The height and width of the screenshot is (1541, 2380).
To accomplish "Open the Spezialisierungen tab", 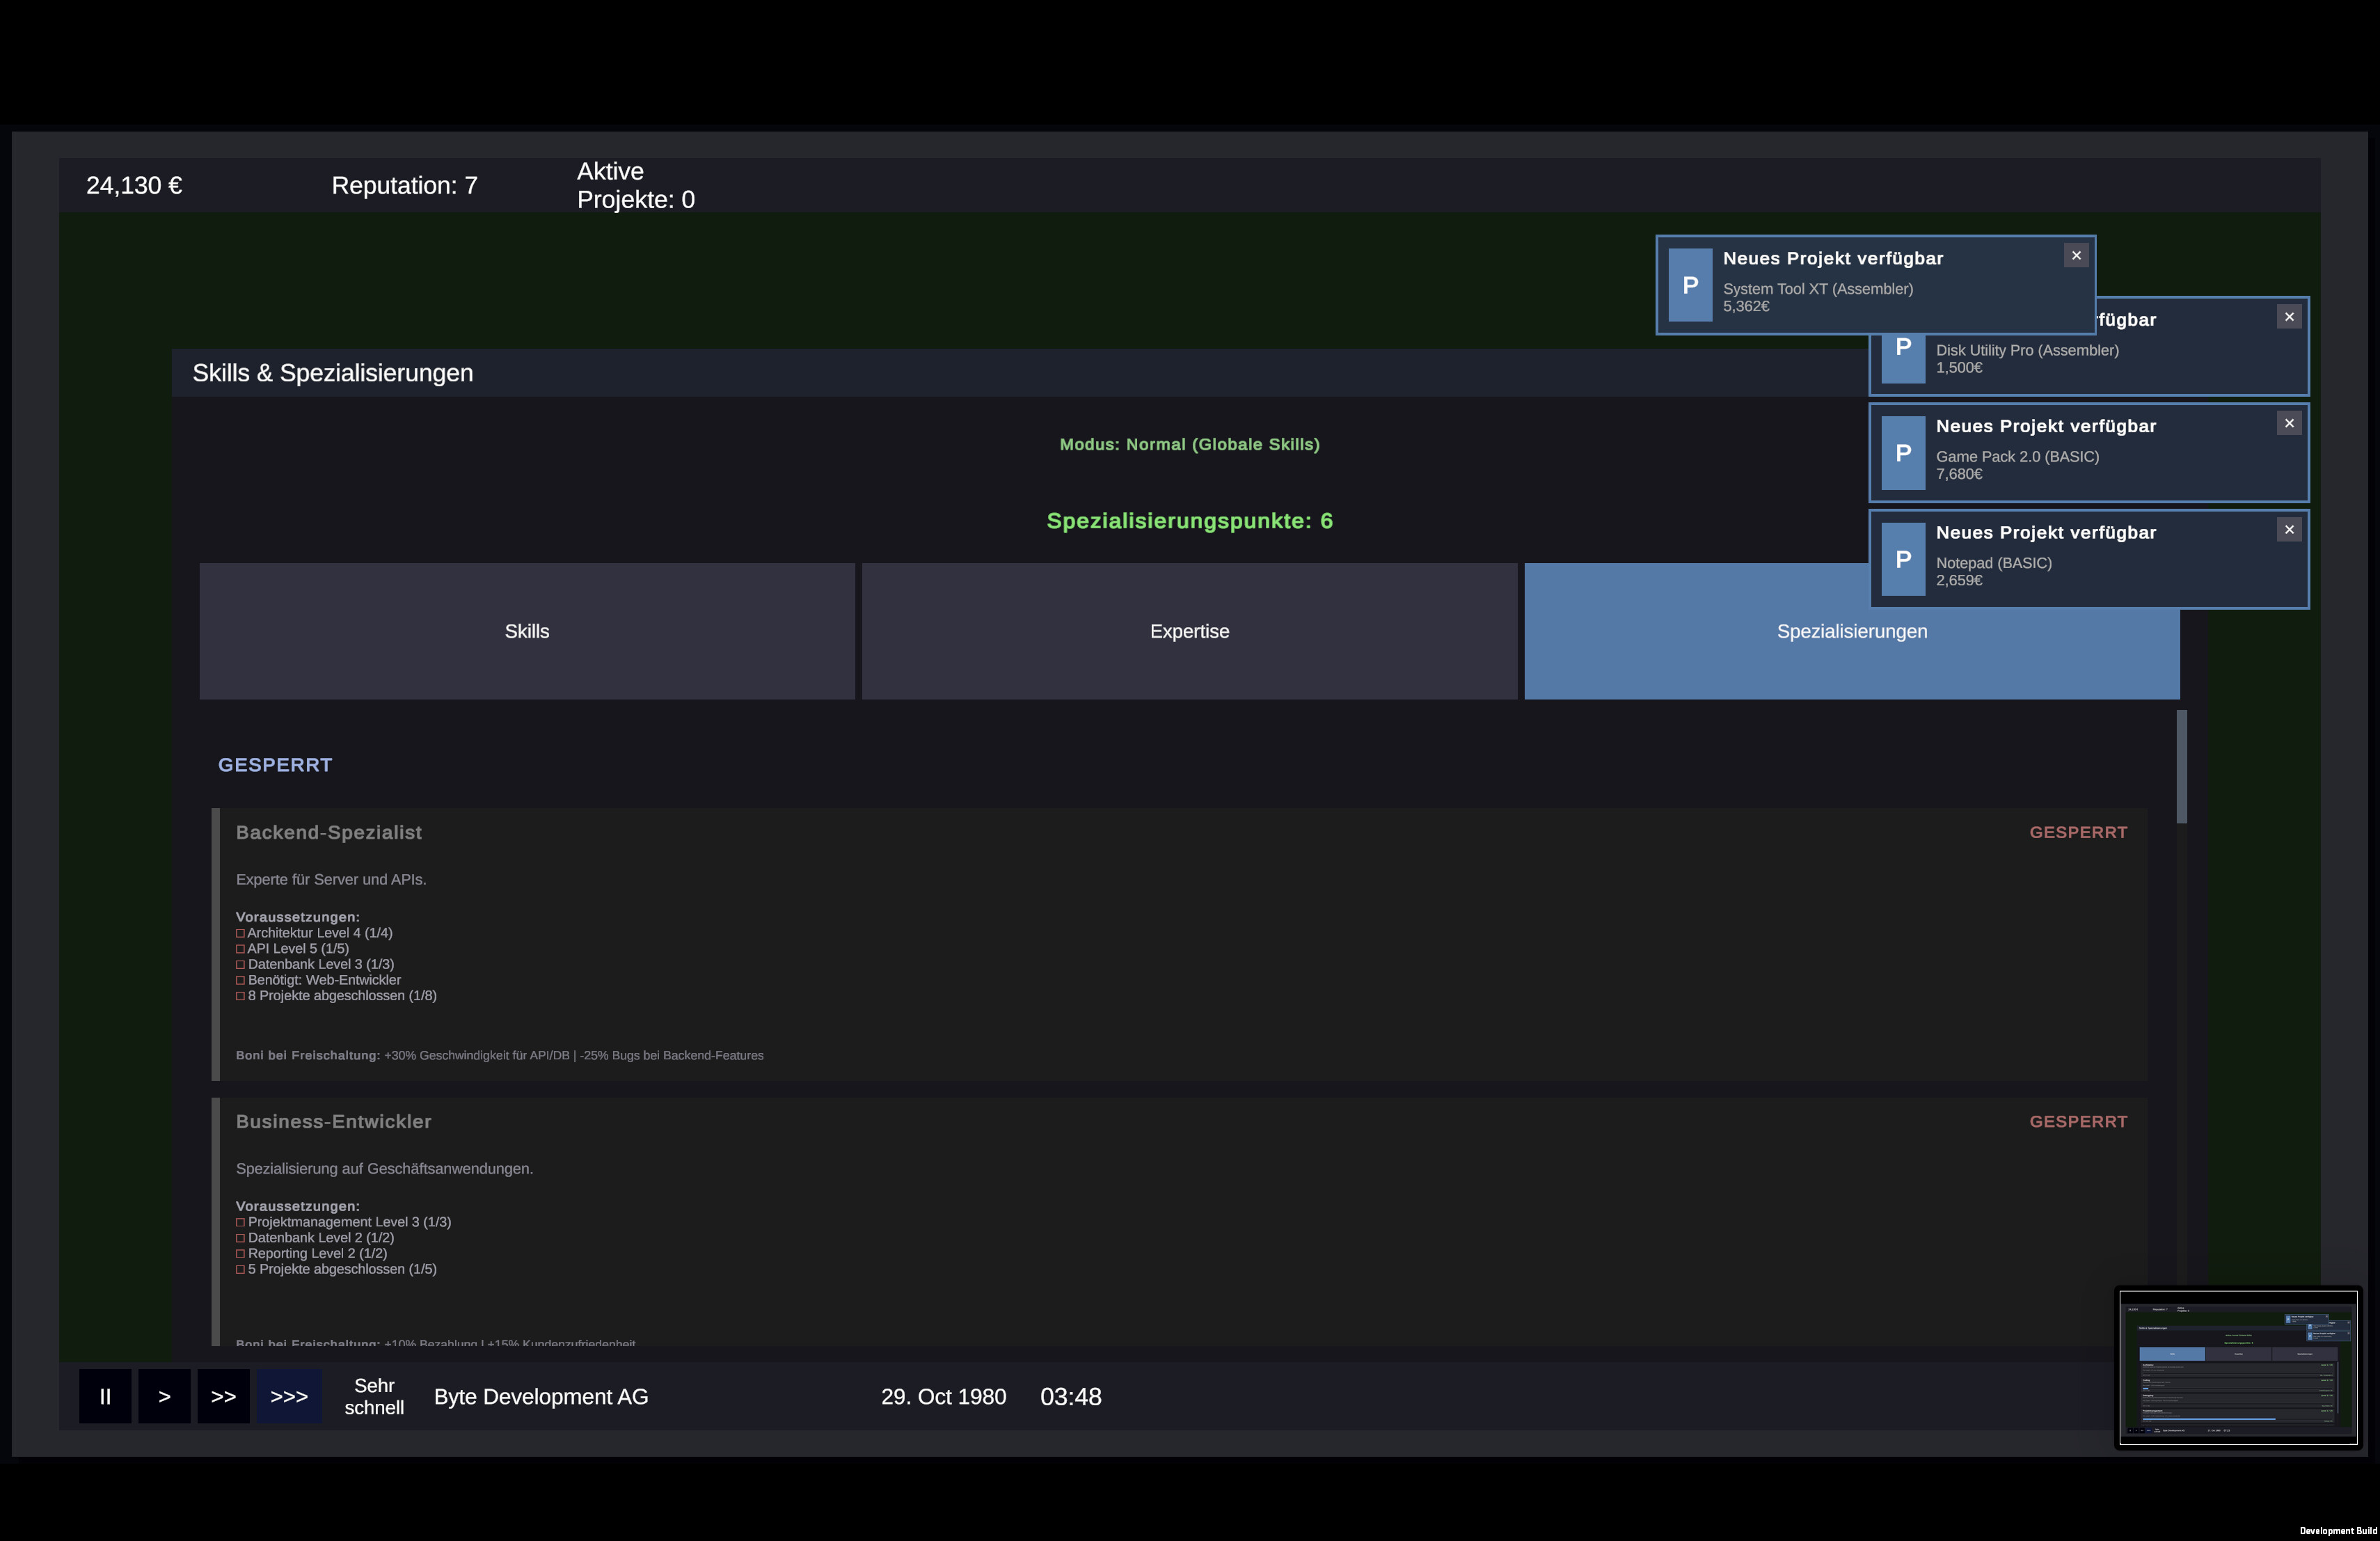I will (x=1851, y=631).
